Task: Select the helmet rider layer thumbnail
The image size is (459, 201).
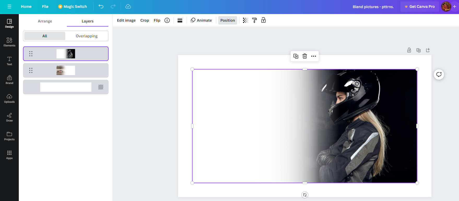Action: click(x=66, y=54)
